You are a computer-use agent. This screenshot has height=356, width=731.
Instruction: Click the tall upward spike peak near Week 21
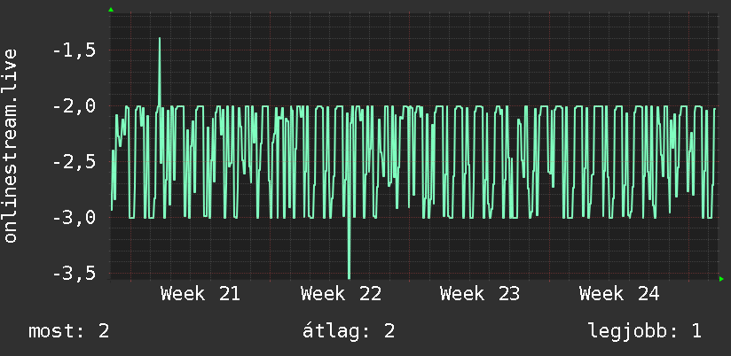click(x=160, y=39)
